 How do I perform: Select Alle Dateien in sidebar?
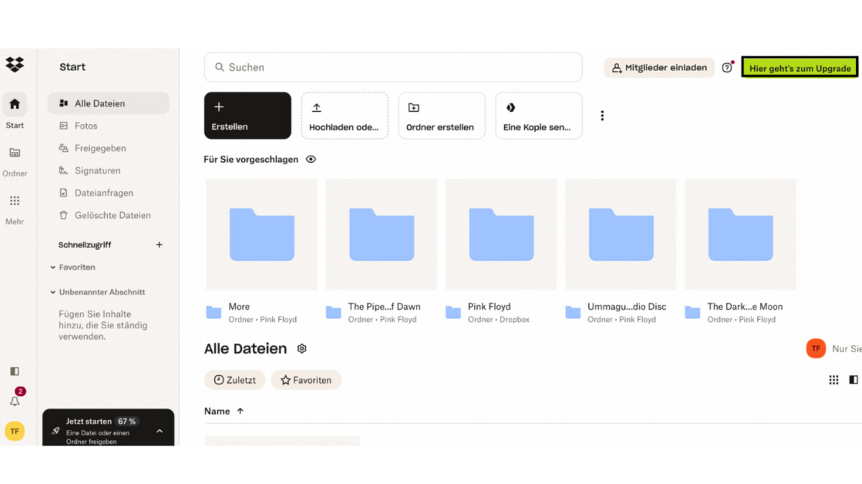108,103
